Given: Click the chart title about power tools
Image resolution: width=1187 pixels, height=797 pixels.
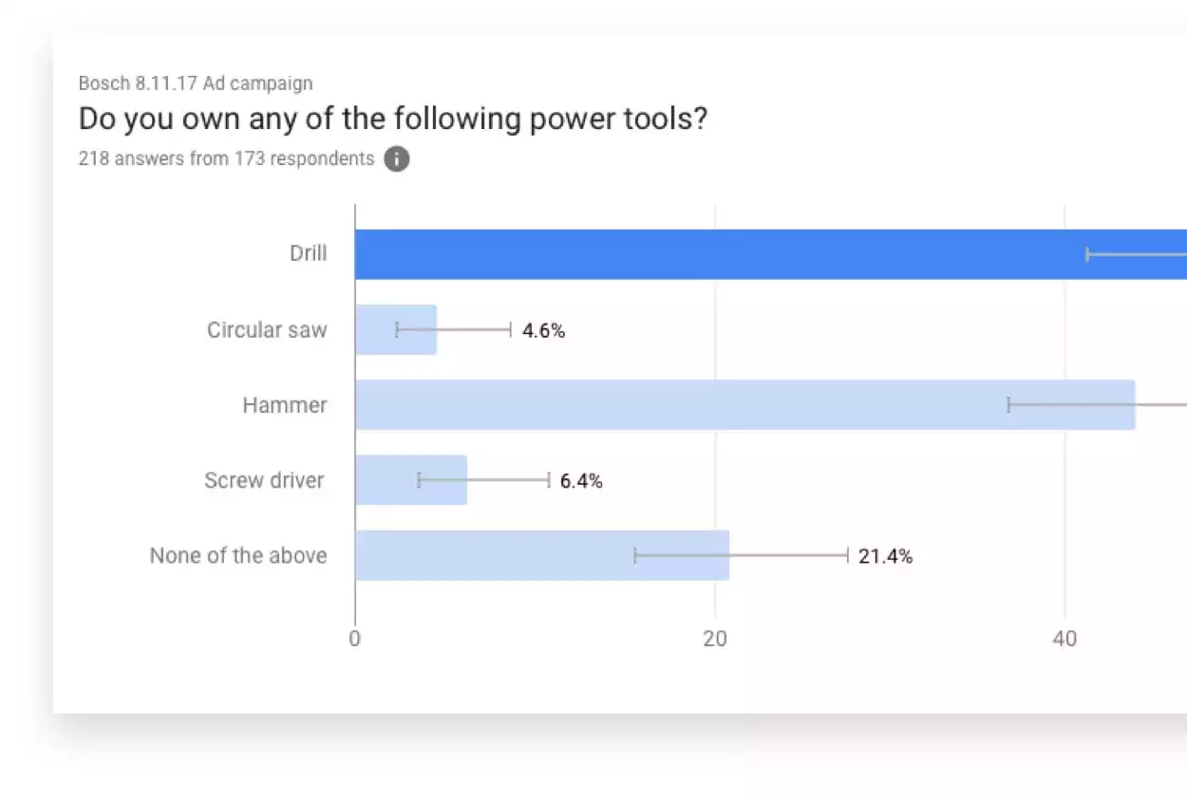Looking at the screenshot, I should [393, 120].
